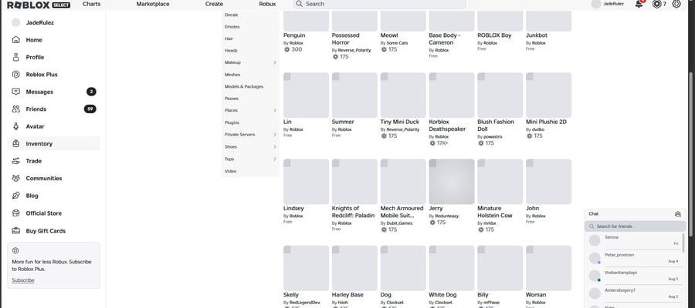Expand the Makeup category chevron

coord(275,62)
